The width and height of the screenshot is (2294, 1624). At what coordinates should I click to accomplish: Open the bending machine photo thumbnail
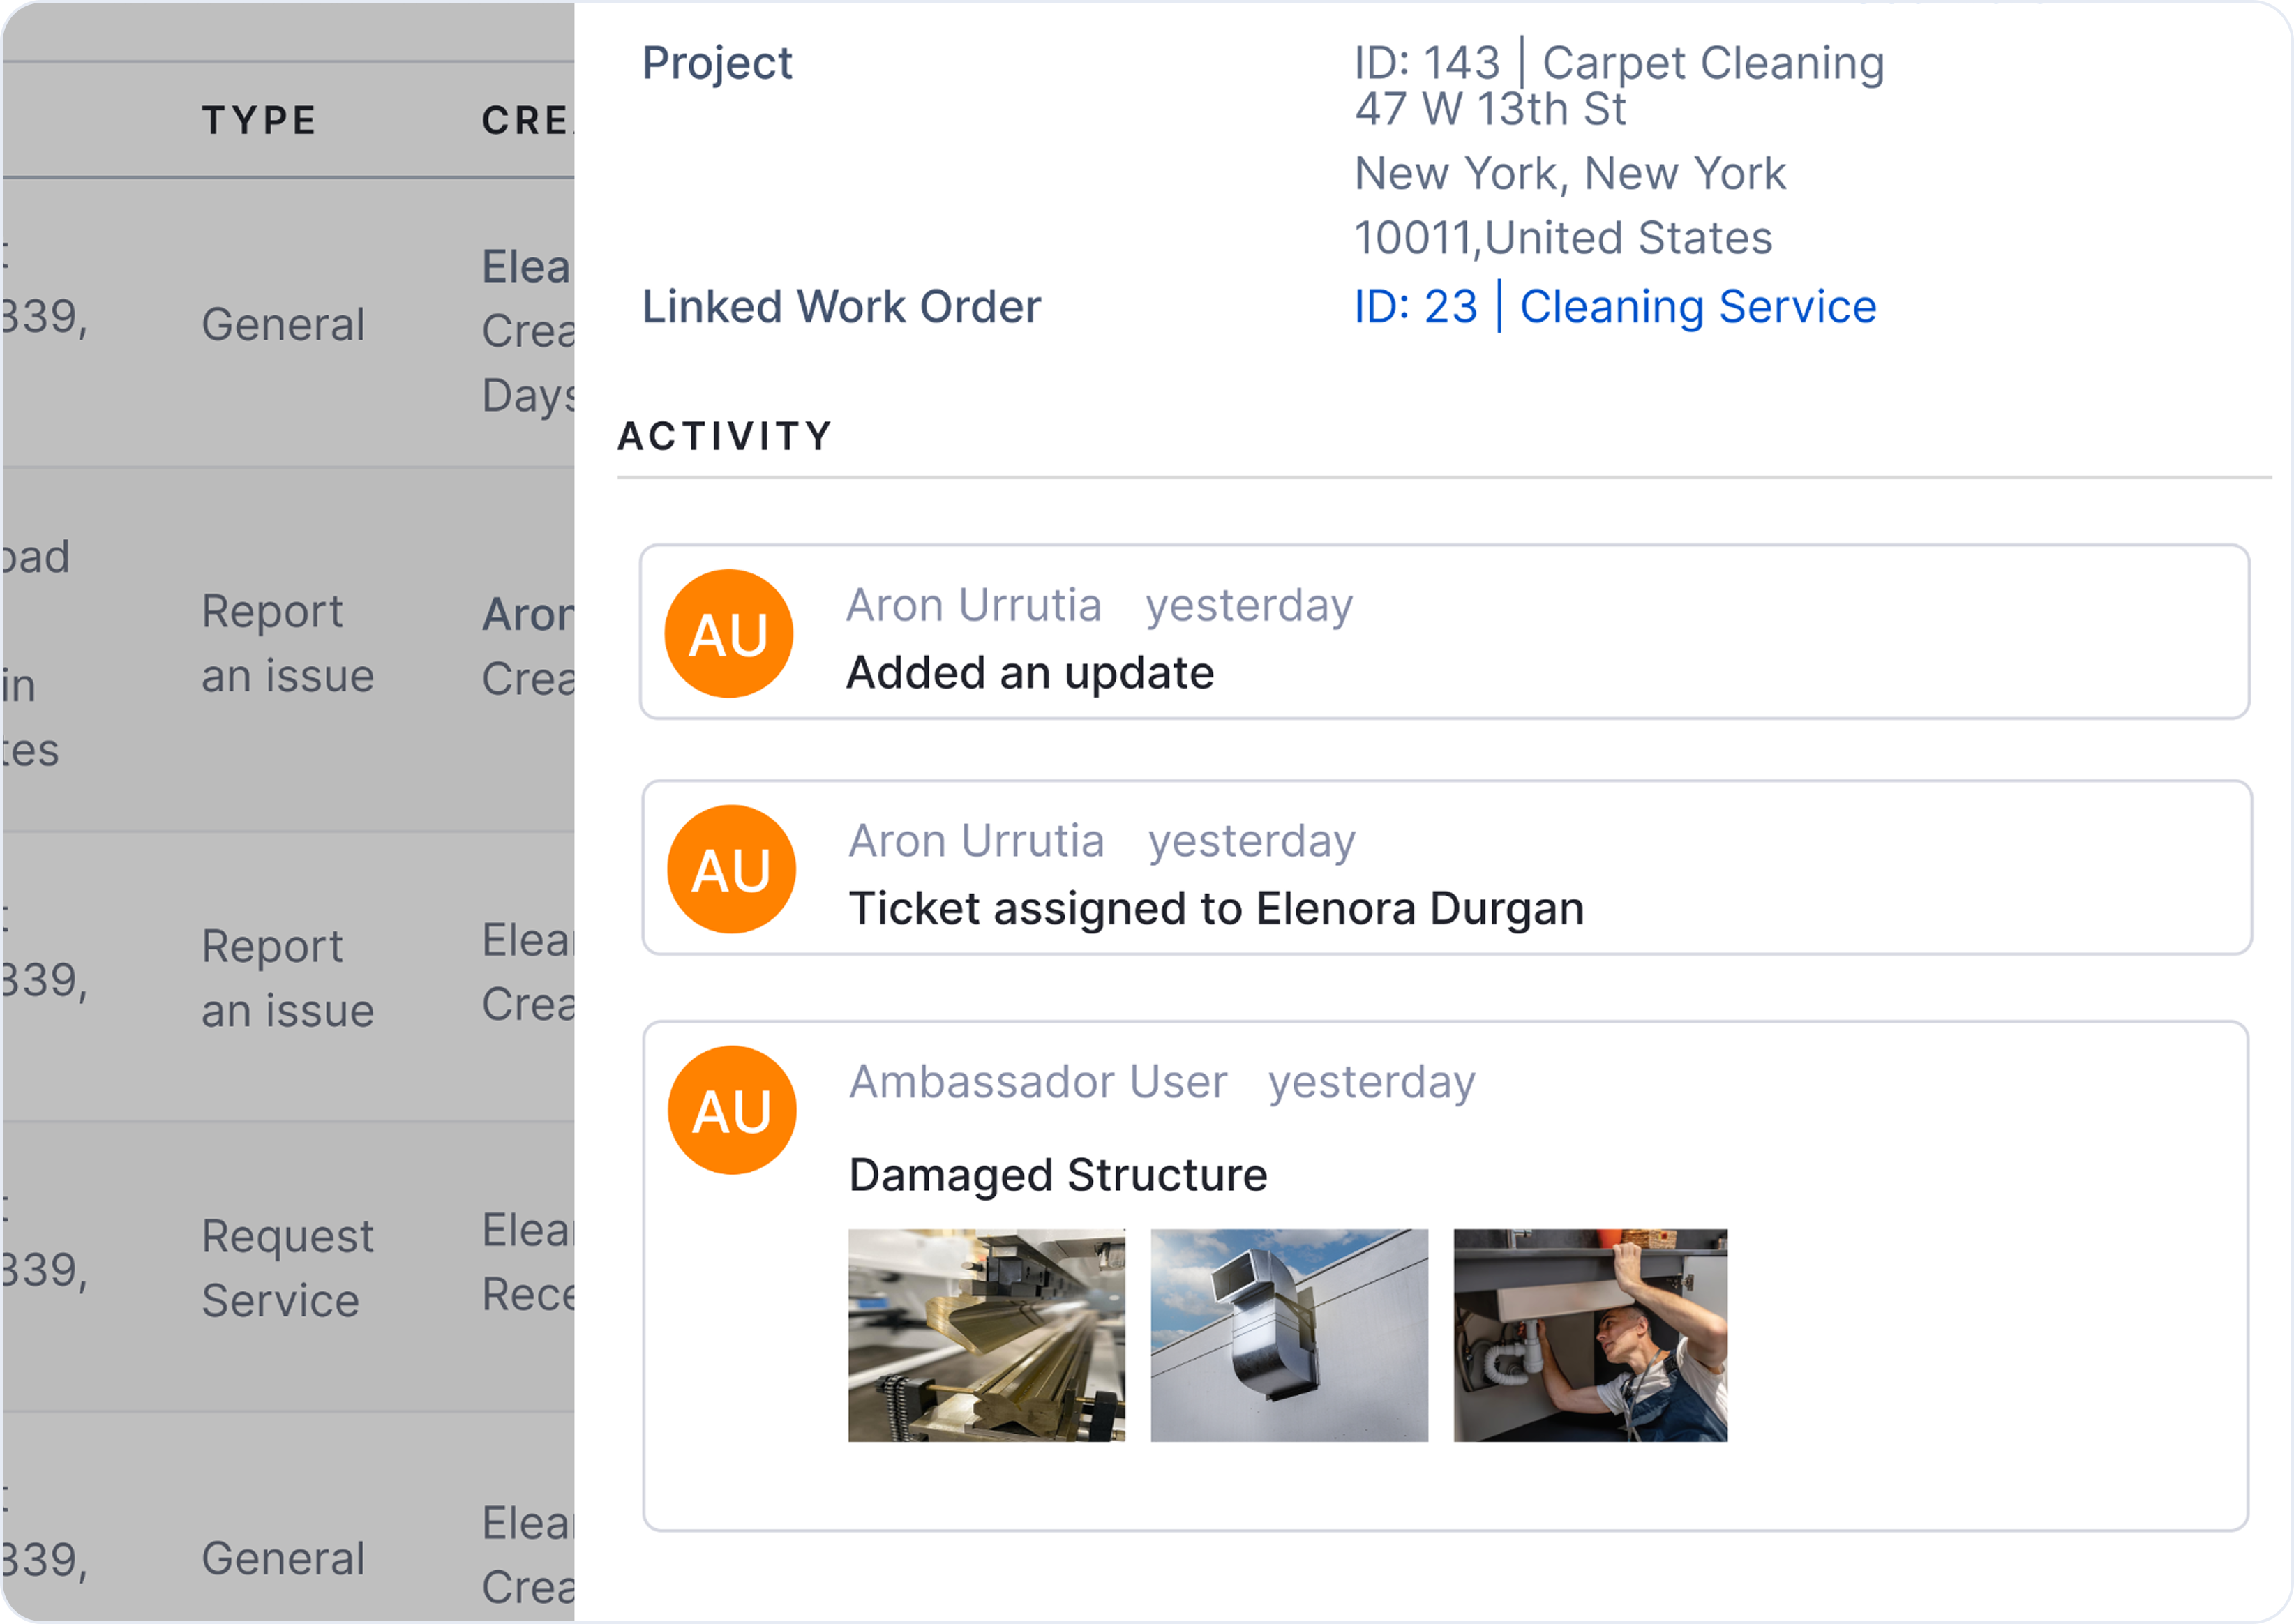click(x=986, y=1334)
